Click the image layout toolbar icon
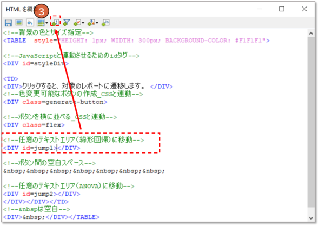The image size is (319, 226). point(41,23)
